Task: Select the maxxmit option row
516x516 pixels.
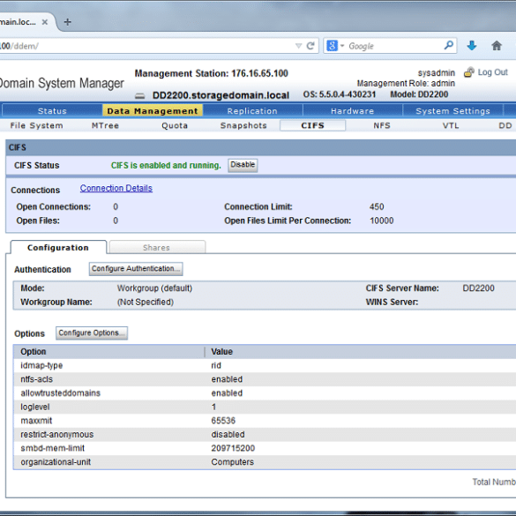Action: pyautogui.click(x=265, y=421)
